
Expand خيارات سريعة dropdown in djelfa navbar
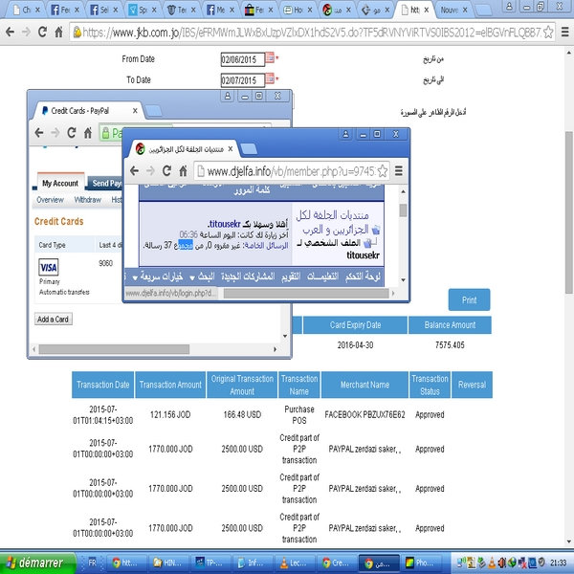point(158,276)
